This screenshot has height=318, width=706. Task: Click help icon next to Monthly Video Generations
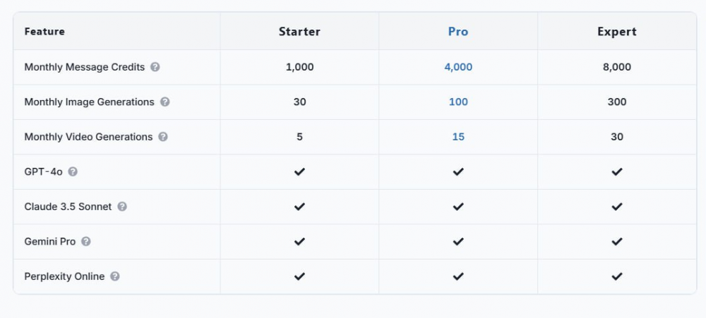coord(163,137)
